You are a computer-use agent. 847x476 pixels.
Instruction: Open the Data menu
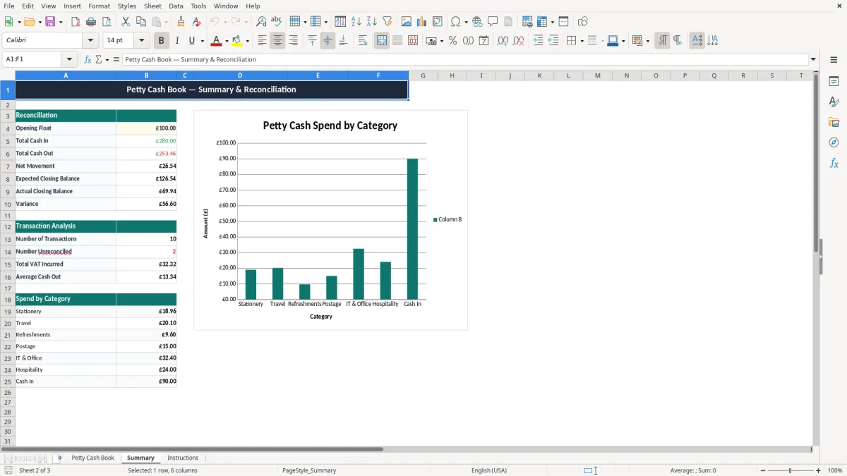click(176, 6)
